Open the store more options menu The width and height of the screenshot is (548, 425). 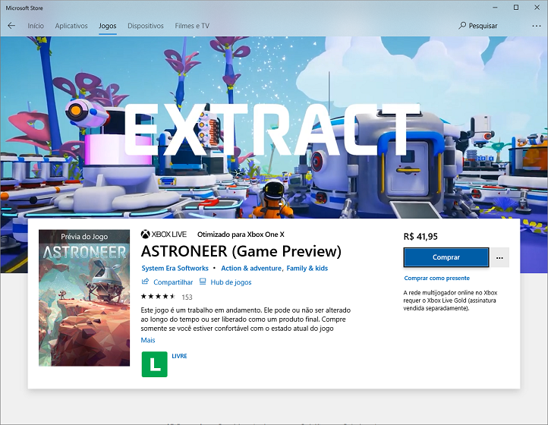click(536, 26)
